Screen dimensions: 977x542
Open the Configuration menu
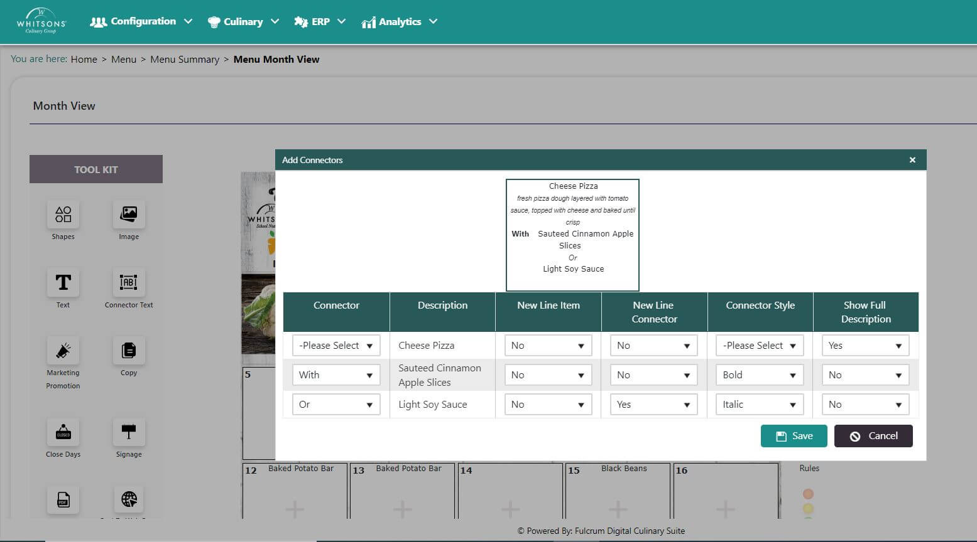(x=141, y=21)
